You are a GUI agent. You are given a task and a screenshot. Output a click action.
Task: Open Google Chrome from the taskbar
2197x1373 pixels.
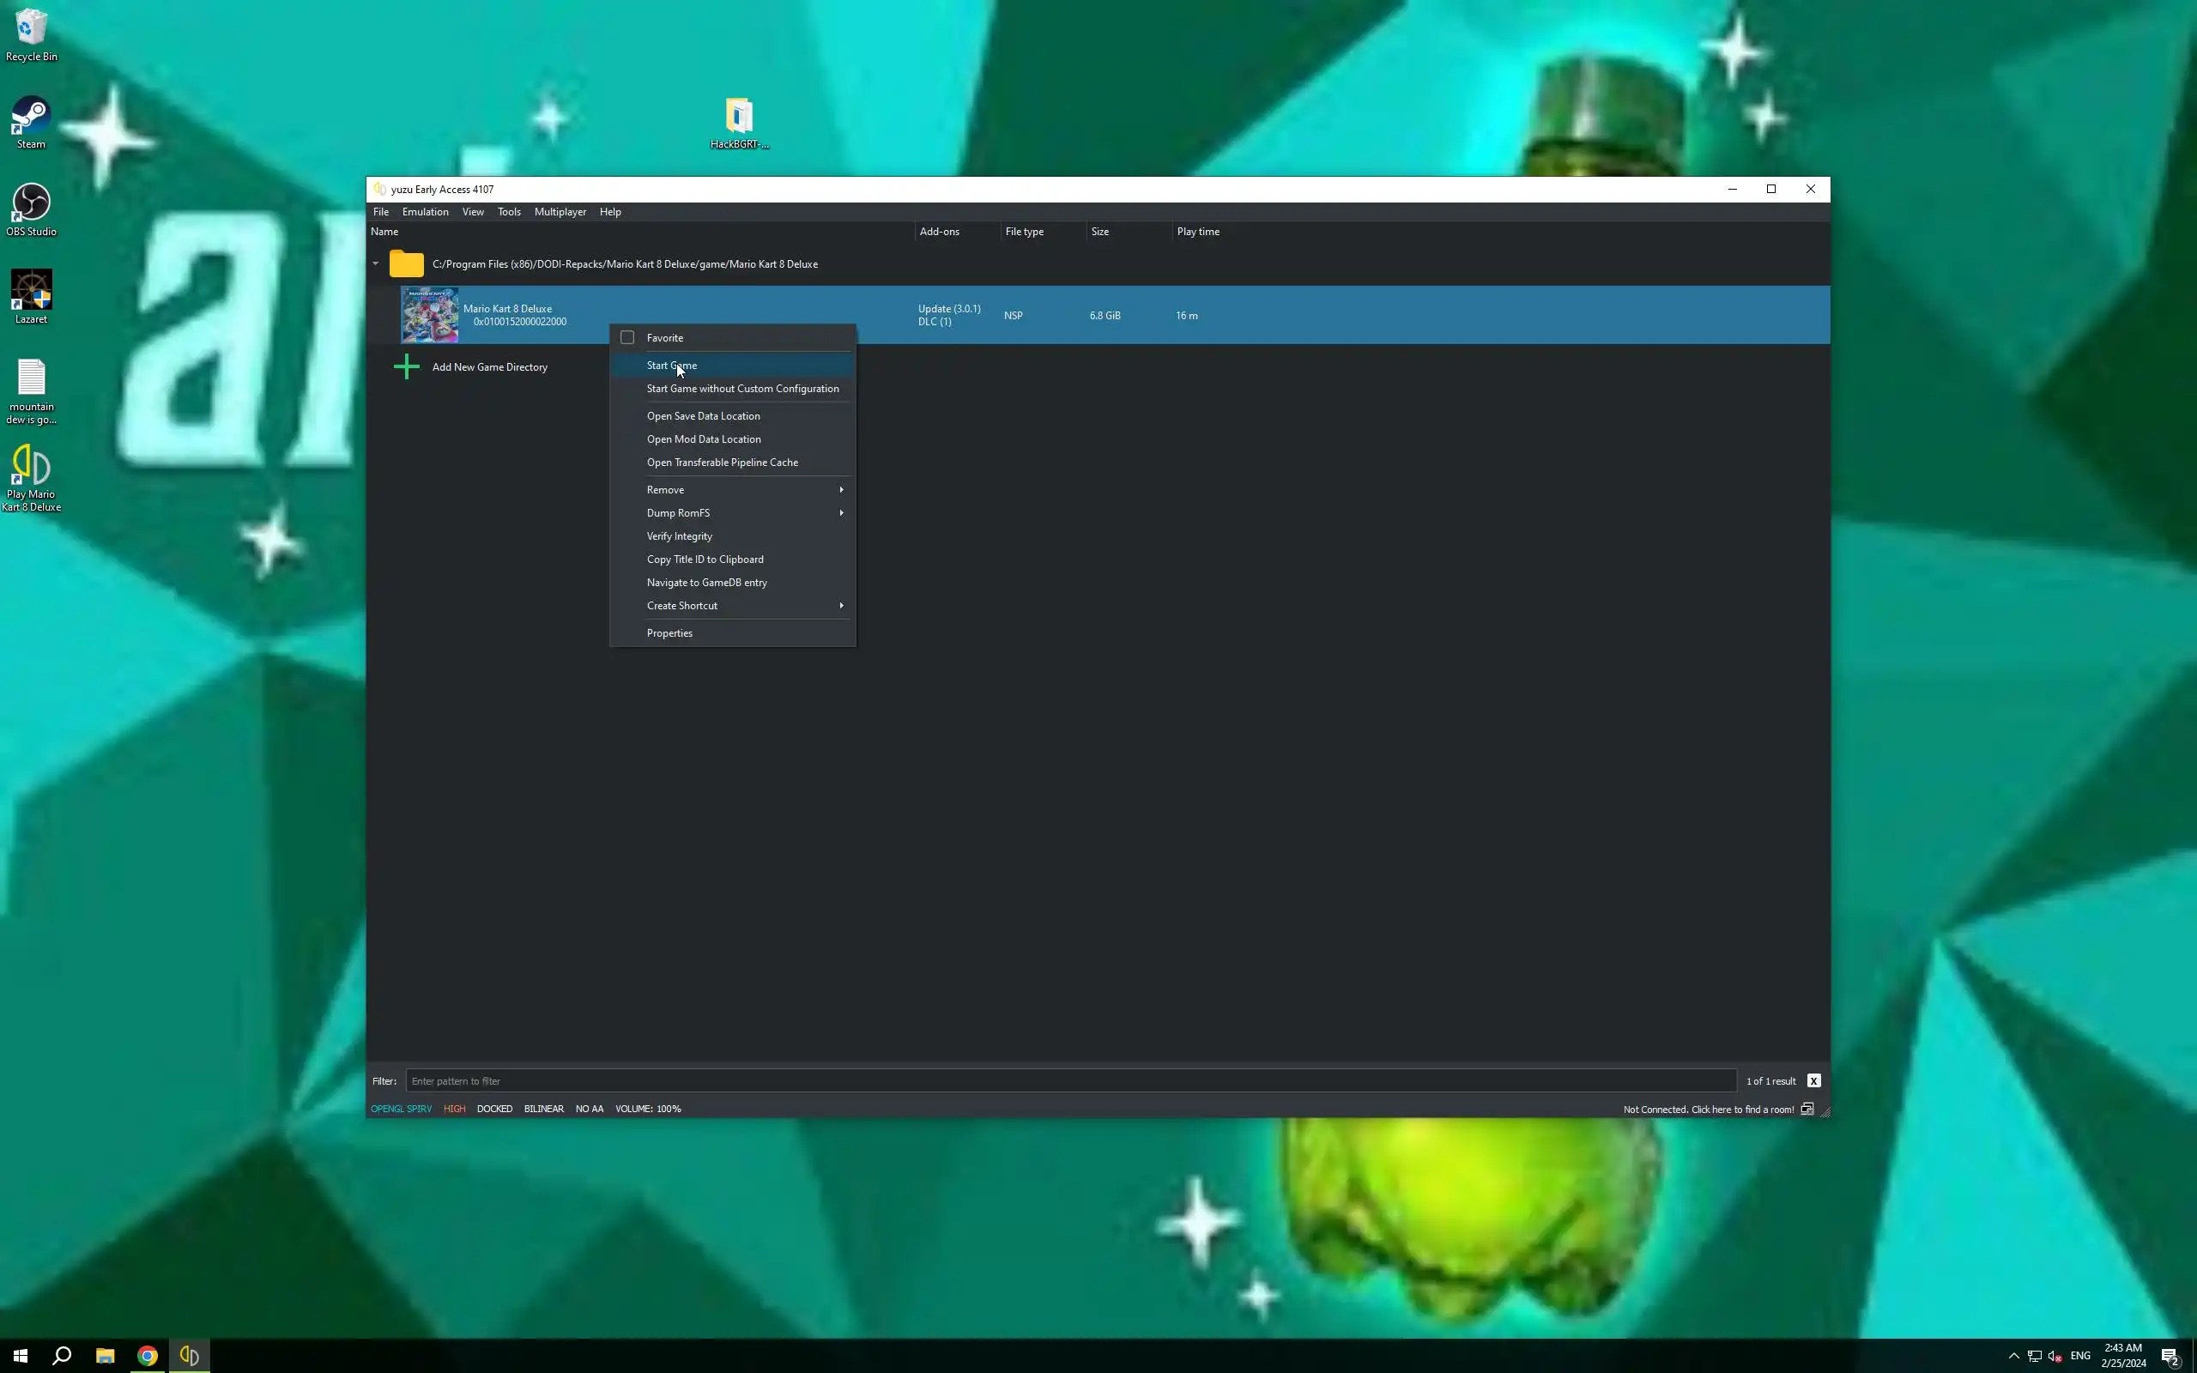pos(147,1356)
